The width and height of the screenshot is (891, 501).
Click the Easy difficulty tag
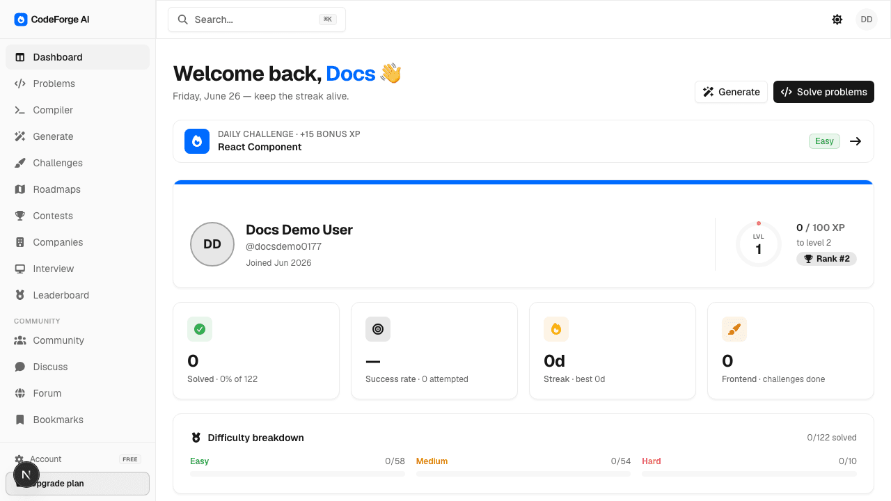[824, 141]
